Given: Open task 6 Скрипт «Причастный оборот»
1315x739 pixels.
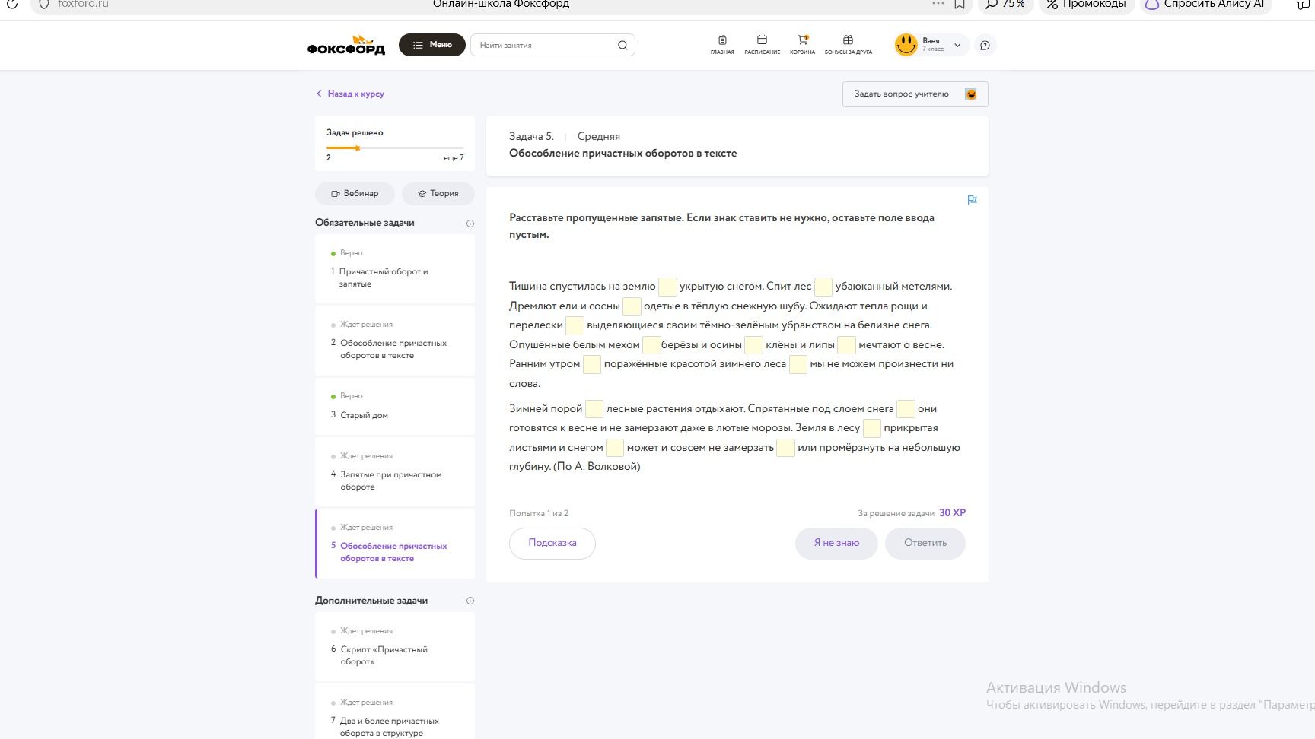Looking at the screenshot, I should (x=394, y=647).
